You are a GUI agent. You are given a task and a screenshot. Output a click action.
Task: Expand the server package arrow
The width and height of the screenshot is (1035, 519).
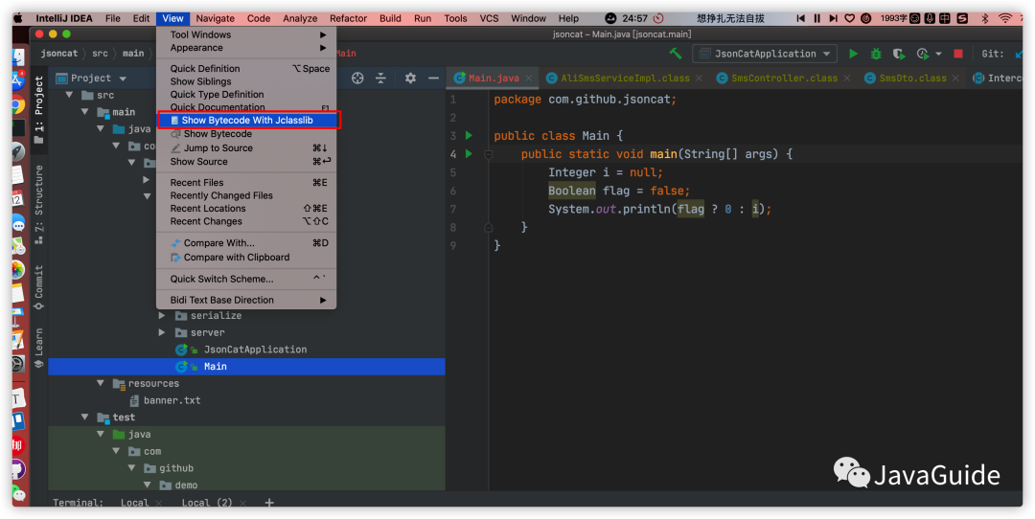click(162, 332)
